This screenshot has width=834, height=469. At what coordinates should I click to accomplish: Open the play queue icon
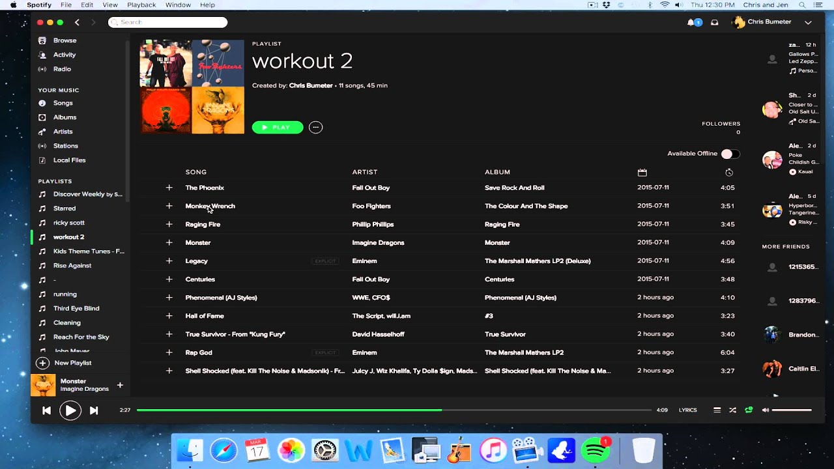(717, 410)
